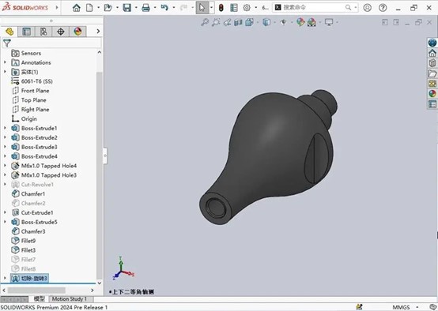Activate the Select cursor tool
This screenshot has width=438, height=311.
point(202,8)
